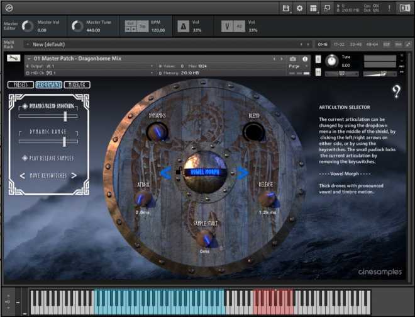The image size is (415, 317).
Task: Switch to rack page 49-64
Action: coord(372,44)
